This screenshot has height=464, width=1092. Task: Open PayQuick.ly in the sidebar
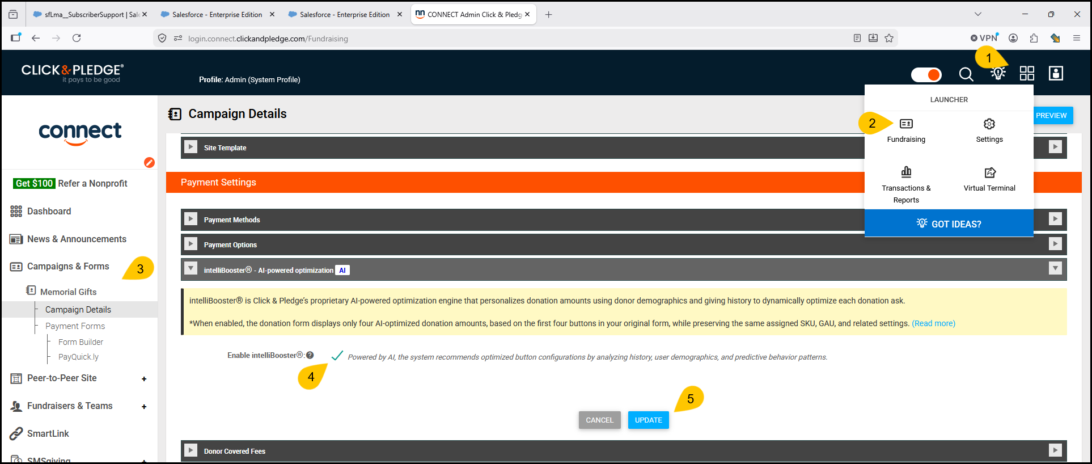coord(78,357)
